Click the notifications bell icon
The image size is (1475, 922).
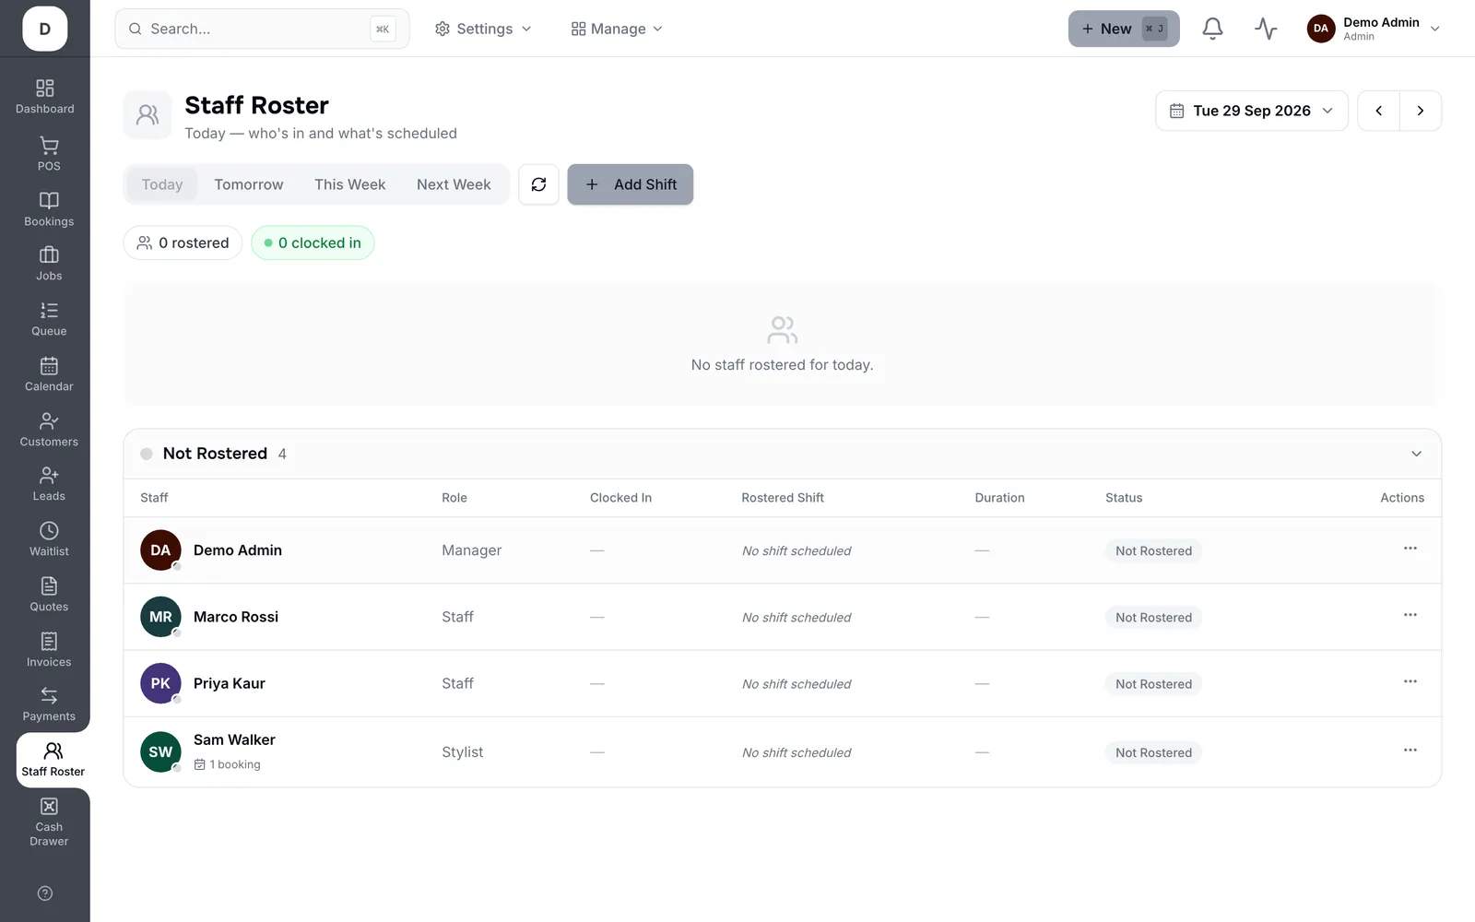1212,29
